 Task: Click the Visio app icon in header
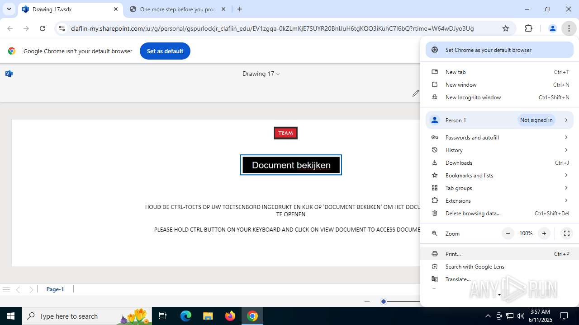tap(9, 74)
